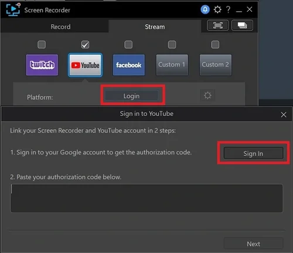This screenshot has height=253, width=293.
Task: Click the Screen Recorder logo icon
Action: 13,9
